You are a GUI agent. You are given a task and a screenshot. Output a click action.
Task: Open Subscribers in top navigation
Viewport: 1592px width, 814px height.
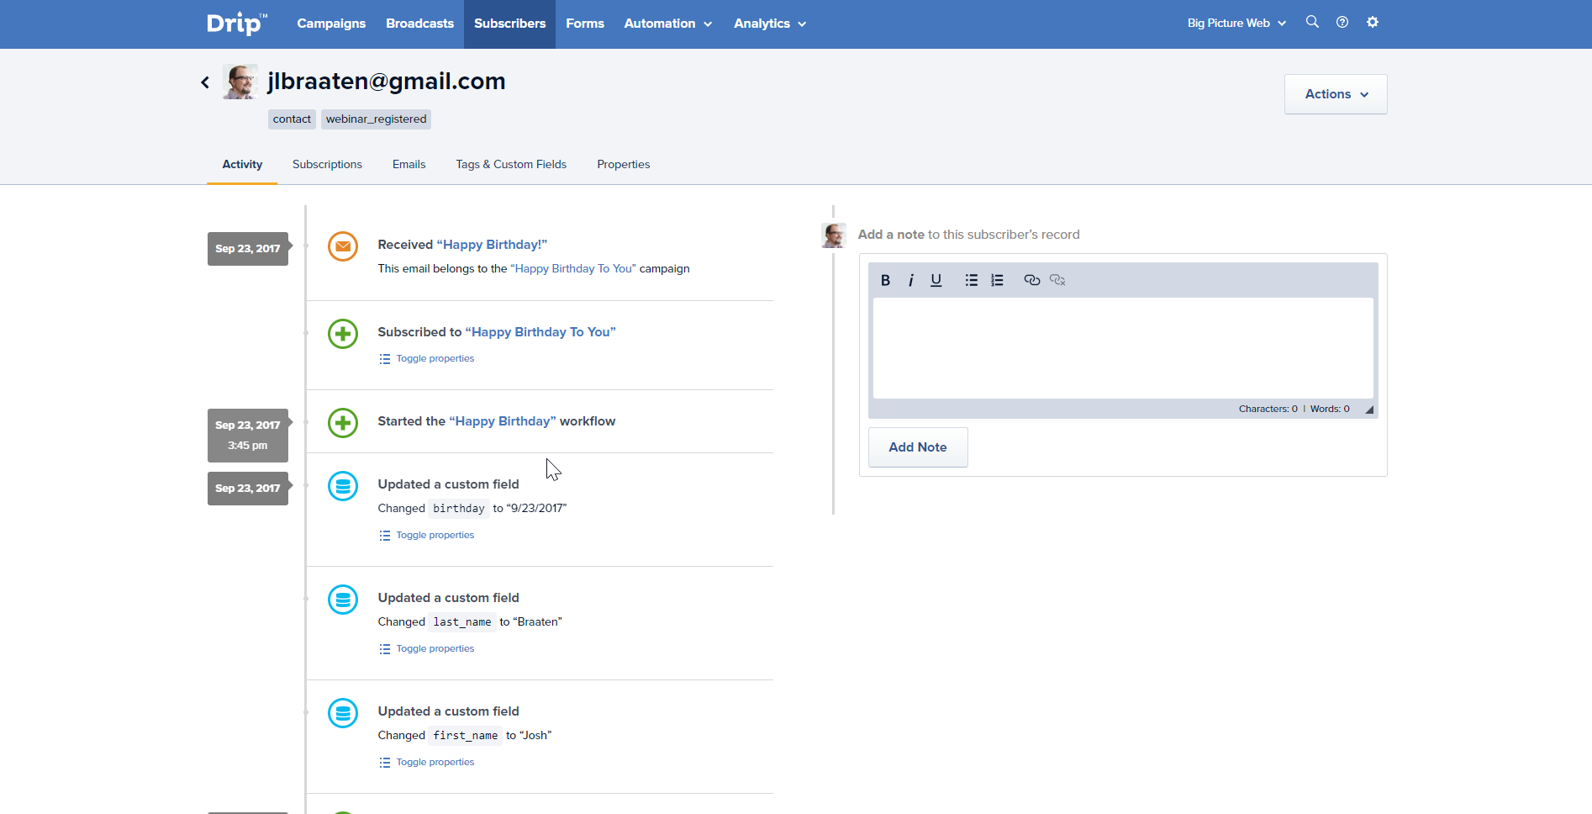point(509,24)
